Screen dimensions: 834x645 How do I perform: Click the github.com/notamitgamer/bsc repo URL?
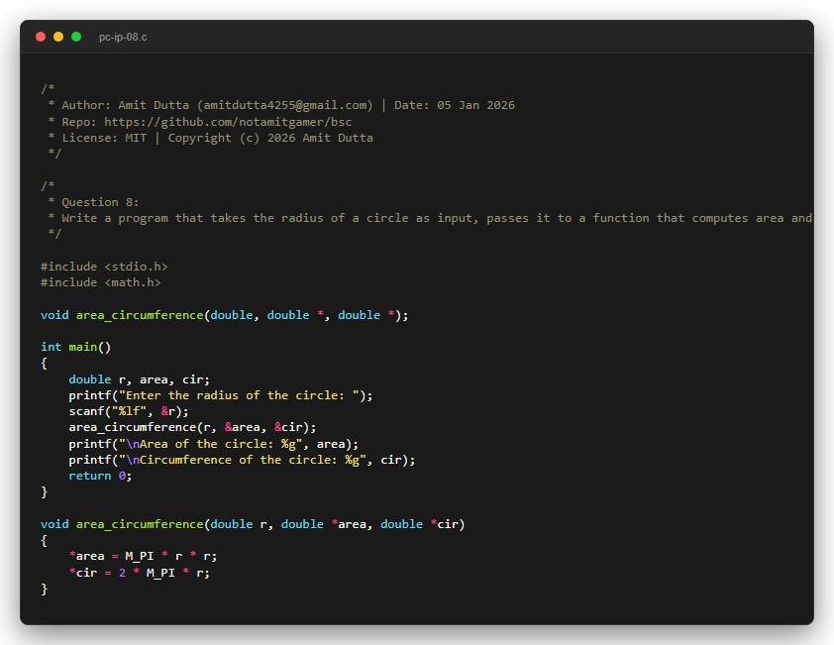228,122
